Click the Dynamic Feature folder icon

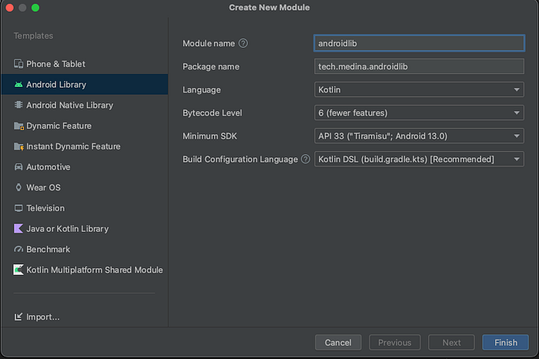pyautogui.click(x=18, y=126)
